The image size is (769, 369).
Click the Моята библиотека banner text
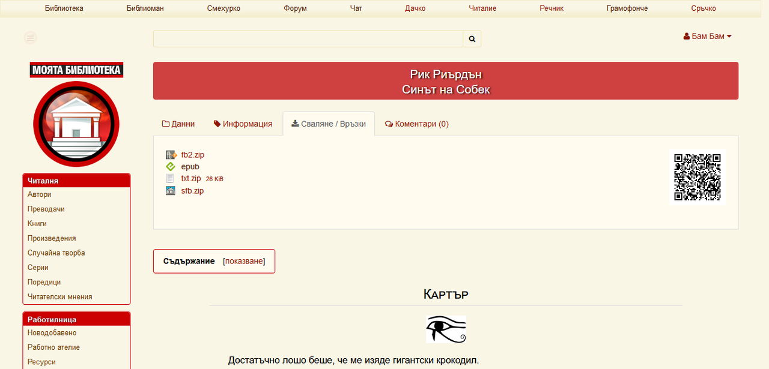tap(76, 70)
